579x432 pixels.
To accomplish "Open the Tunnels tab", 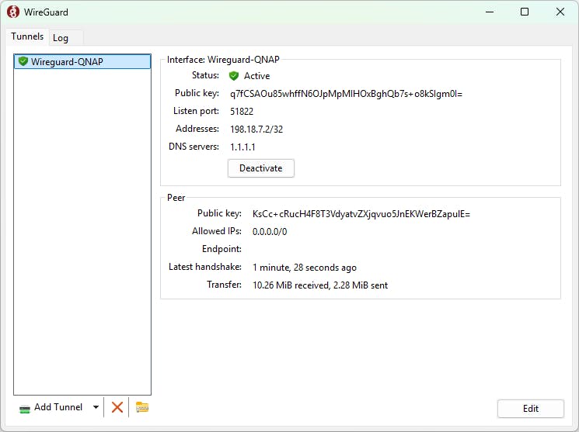I will coord(27,36).
